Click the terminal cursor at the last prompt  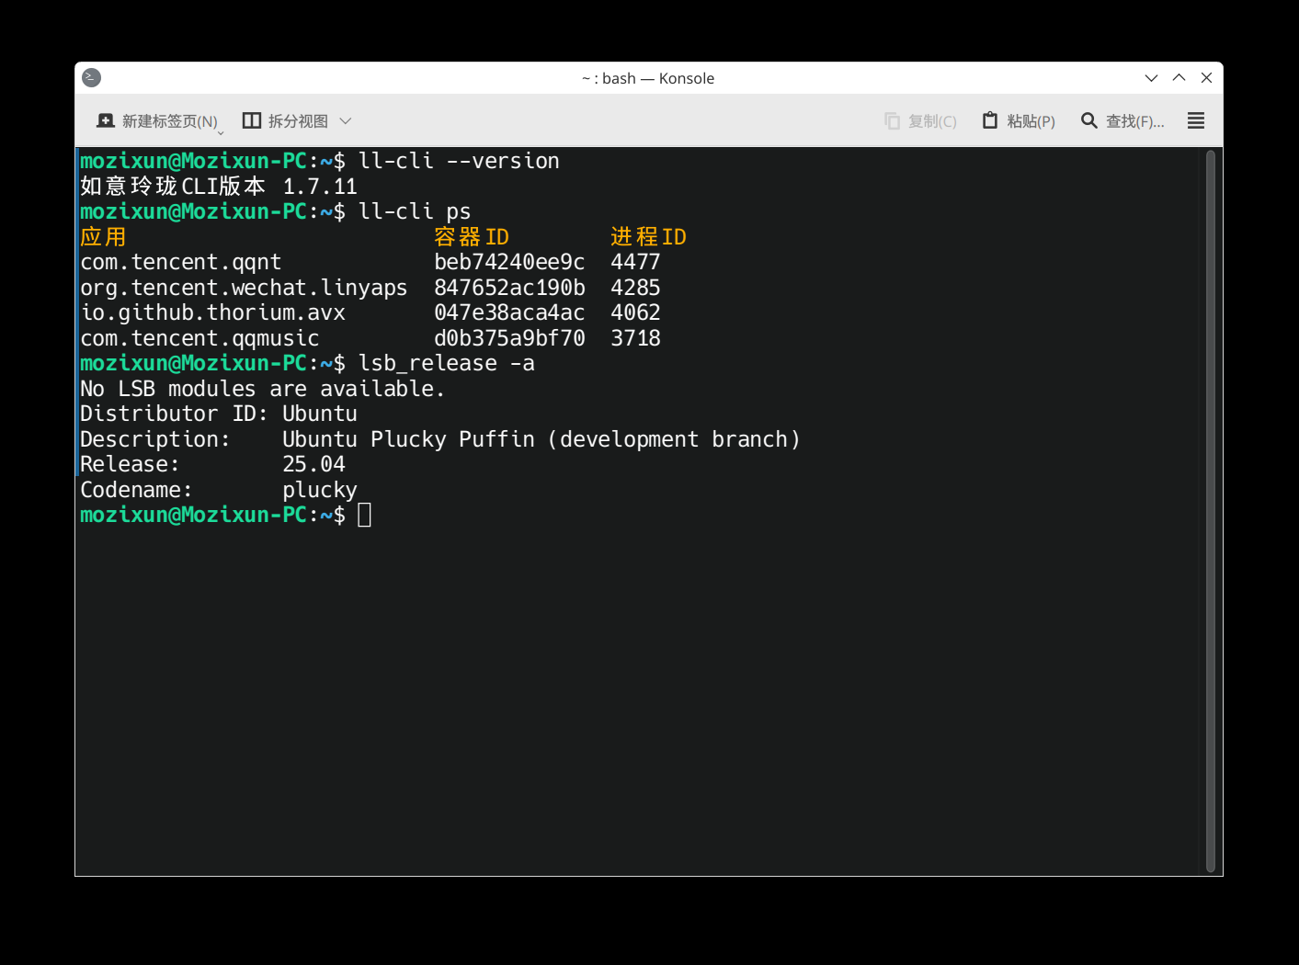click(365, 515)
